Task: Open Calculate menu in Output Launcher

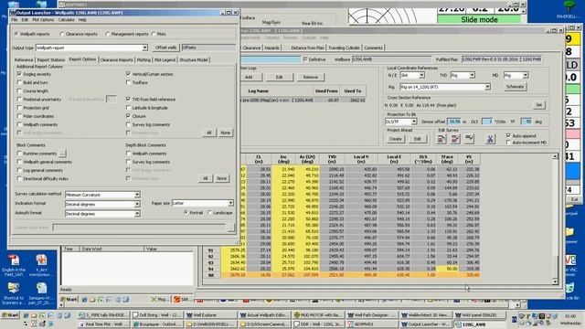Action: 66,20
